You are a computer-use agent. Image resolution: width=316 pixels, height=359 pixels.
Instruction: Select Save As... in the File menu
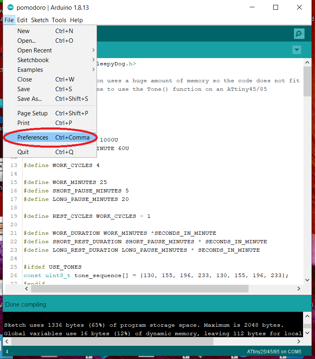point(50,99)
